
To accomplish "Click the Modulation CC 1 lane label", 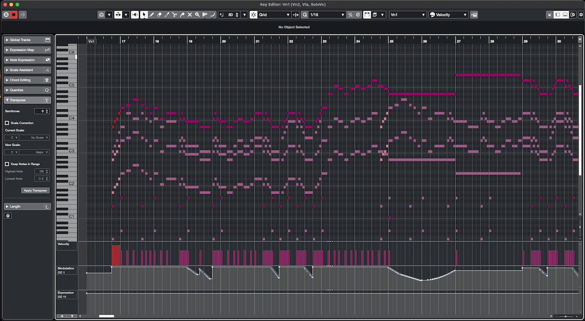I will tap(66, 270).
